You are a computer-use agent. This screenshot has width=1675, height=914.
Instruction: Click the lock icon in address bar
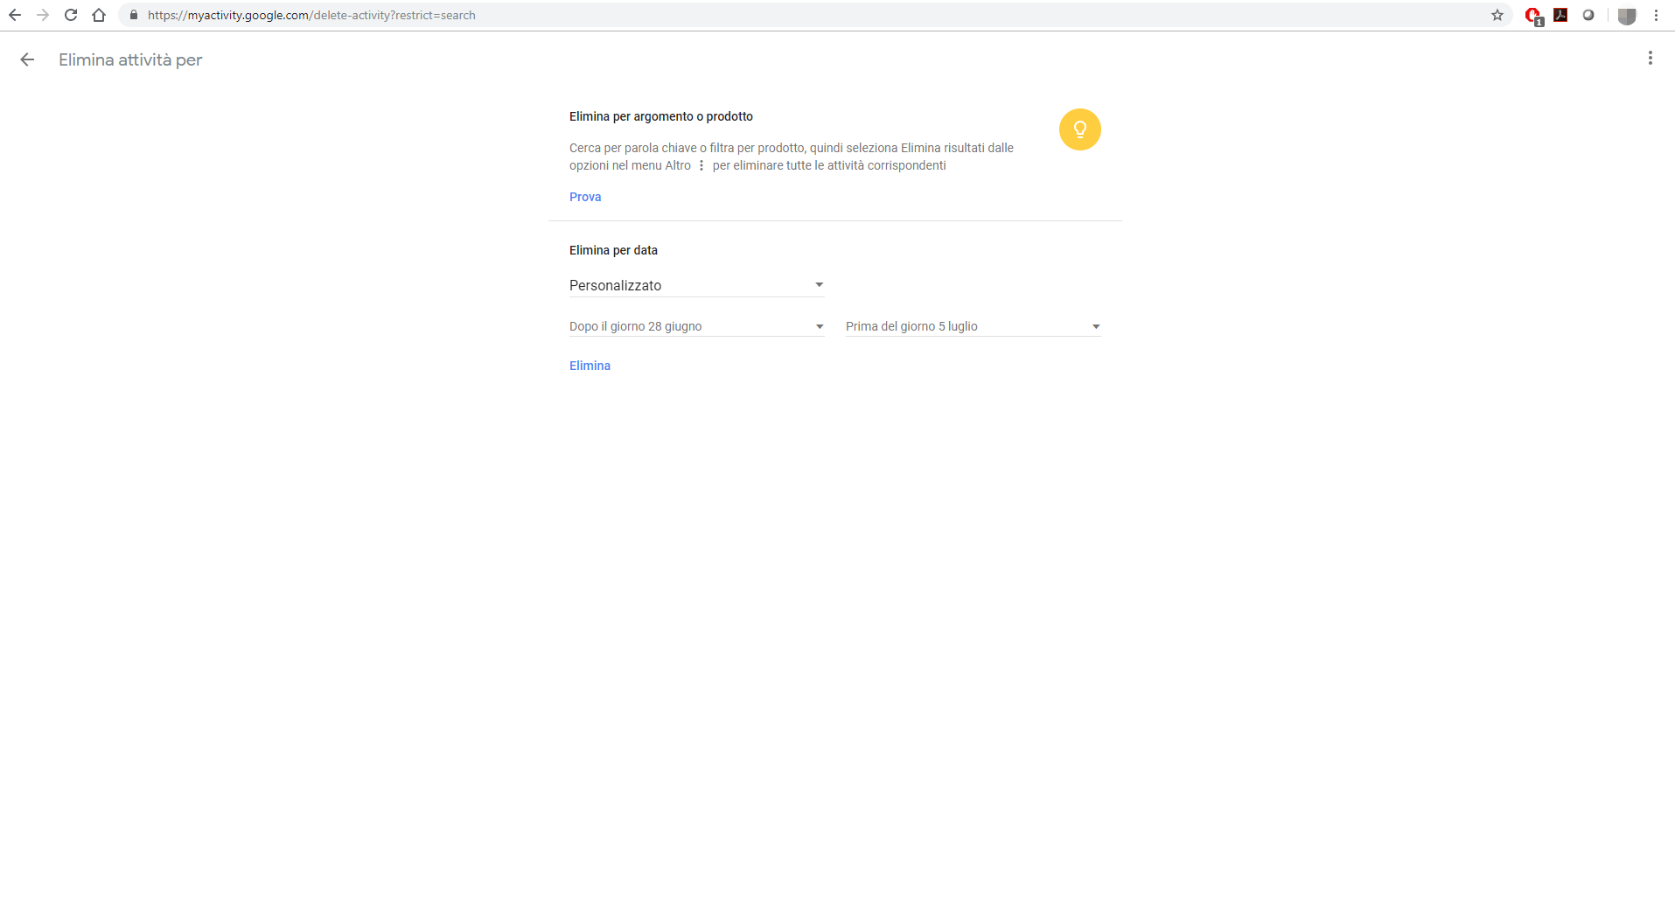[134, 15]
